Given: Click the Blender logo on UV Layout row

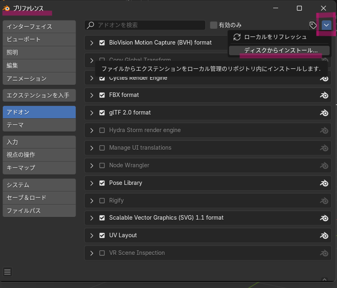Looking at the screenshot, I should coord(324,236).
